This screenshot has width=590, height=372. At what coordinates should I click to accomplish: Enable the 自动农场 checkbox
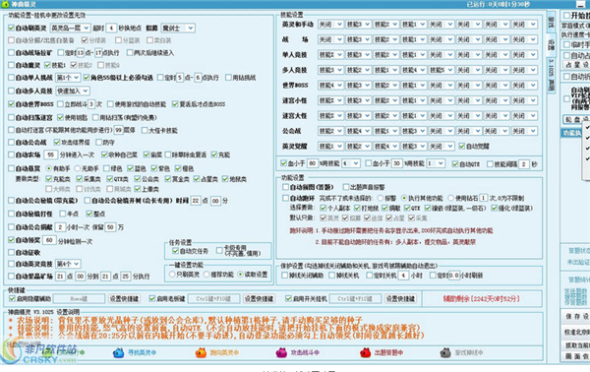[11, 155]
